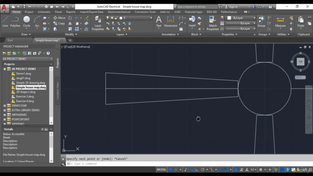313x176 pixels.
Task: Expand the Modify panel
Action: (x=71, y=34)
